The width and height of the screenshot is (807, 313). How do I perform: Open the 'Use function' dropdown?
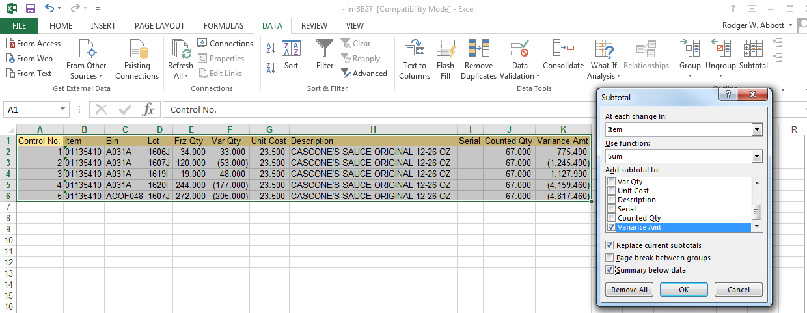[x=756, y=156]
